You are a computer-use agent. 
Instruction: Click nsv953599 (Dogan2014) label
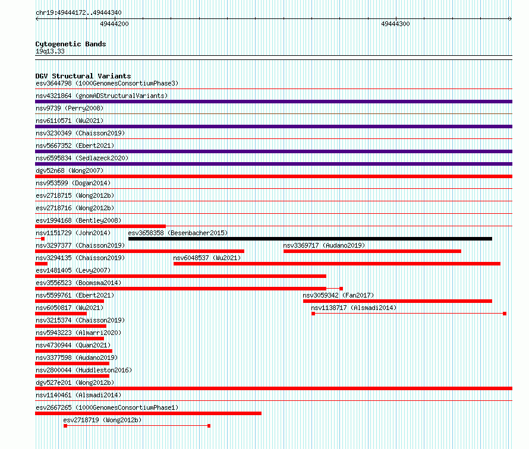[73, 183]
